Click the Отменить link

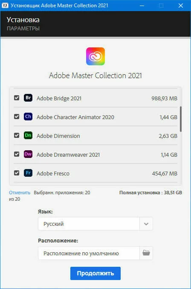(20, 193)
